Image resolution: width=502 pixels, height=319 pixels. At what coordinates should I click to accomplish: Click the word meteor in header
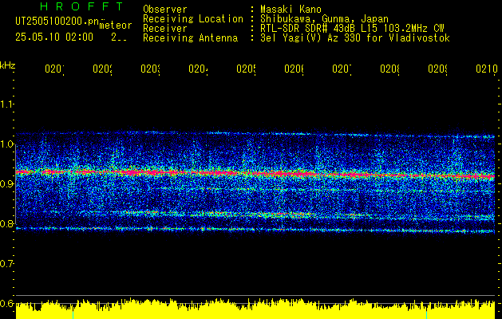click(116, 26)
